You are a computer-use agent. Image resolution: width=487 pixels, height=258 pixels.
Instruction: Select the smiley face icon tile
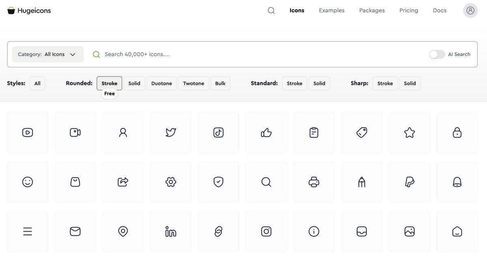coord(28,182)
